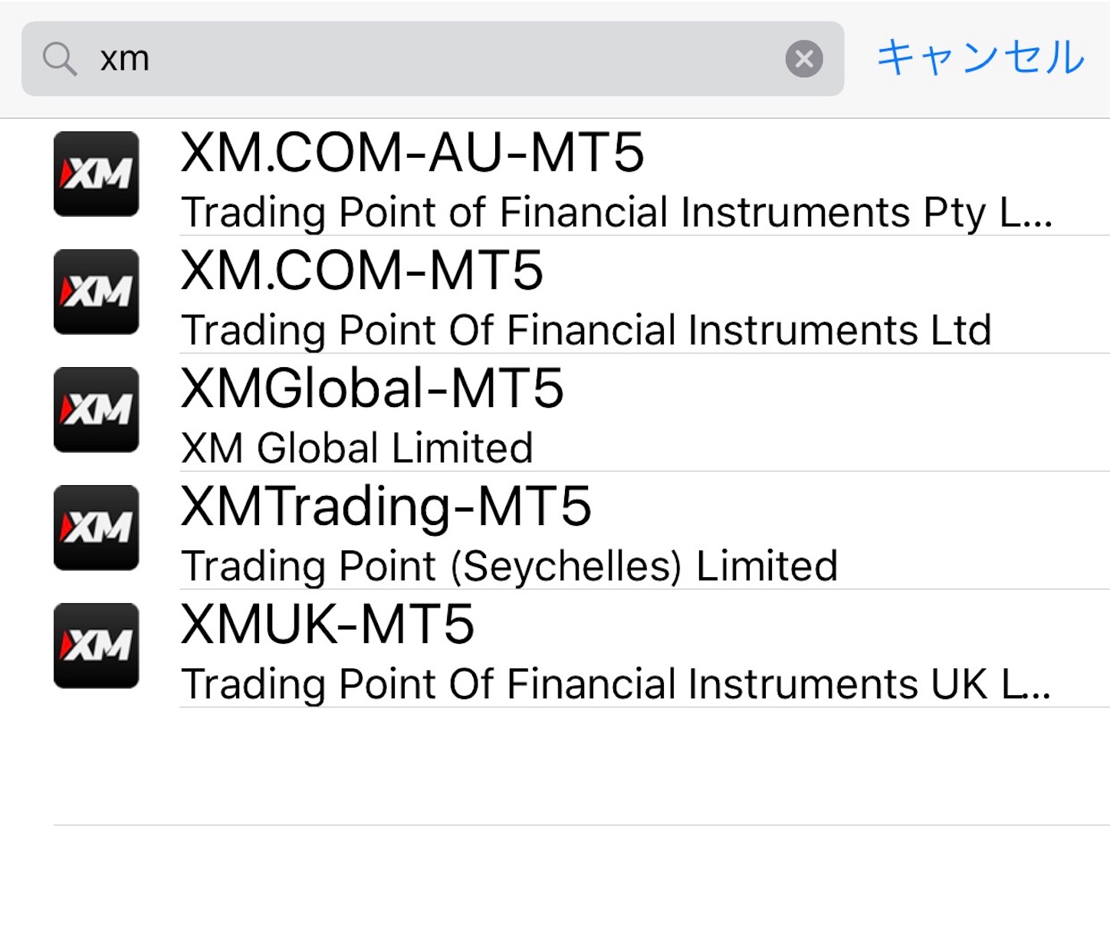This screenshot has height=939, width=1110.
Task: Tap "Trading Point (Seychelles) Limited" text
Action: [509, 566]
